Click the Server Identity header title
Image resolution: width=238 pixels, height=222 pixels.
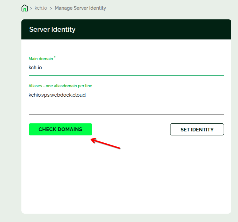[52, 29]
